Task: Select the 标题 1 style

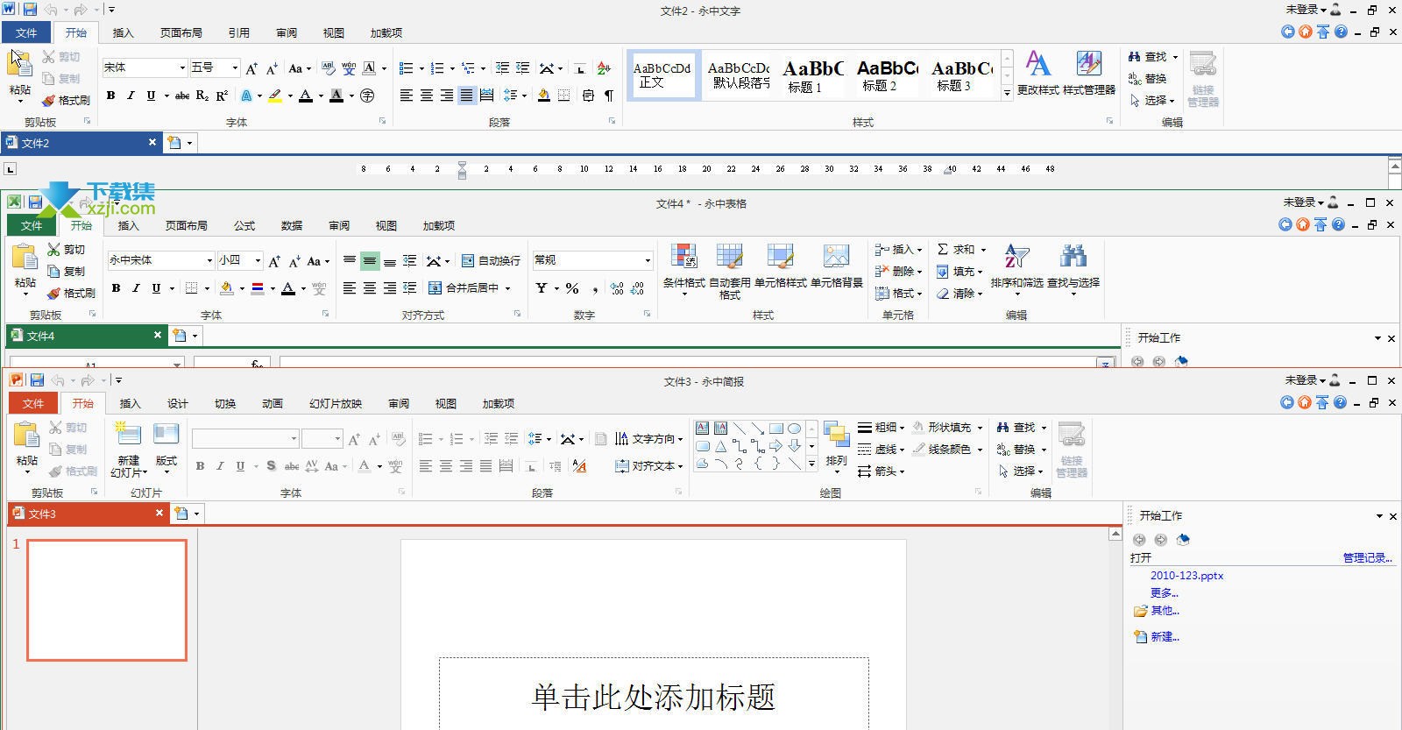Action: [812, 75]
